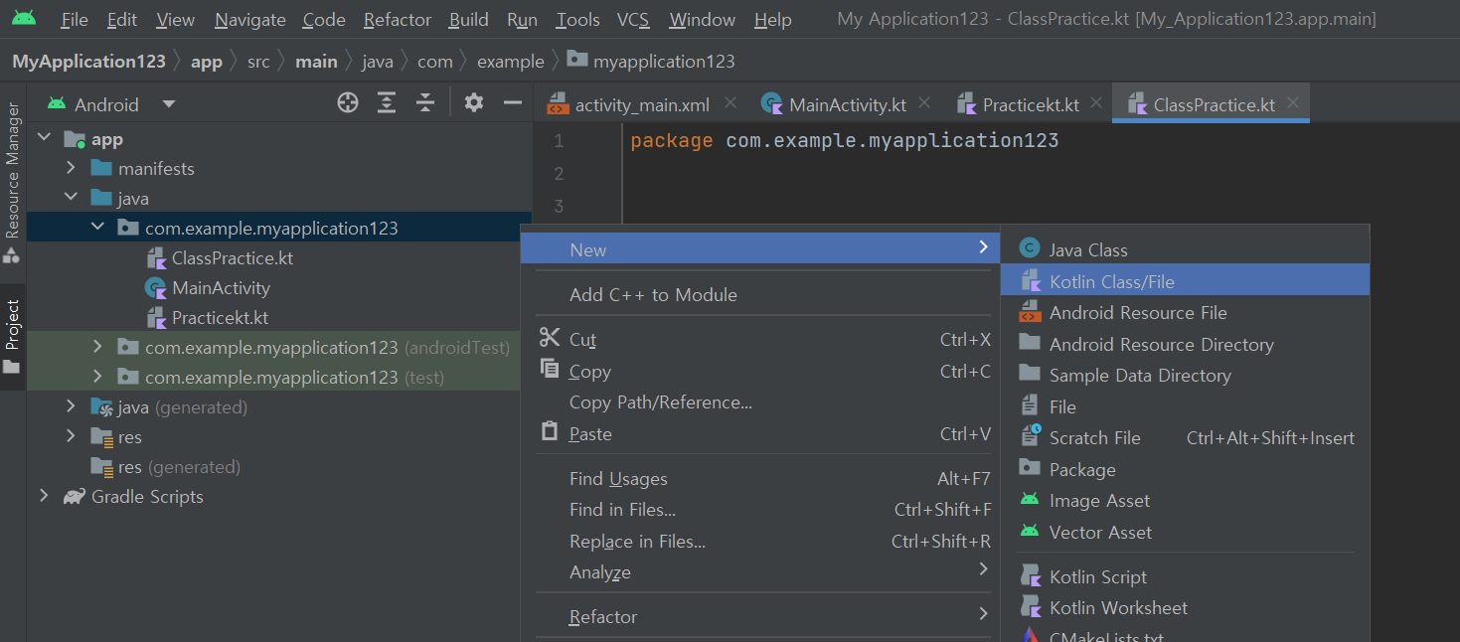Viewport: 1460px width, 642px height.
Task: Click the Expand All icon in Project toolbar
Action: 387,102
